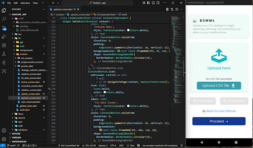This screenshot has width=253, height=148.
Task: Open home_screen.dart in Explorer
Action: (x=28, y=82)
